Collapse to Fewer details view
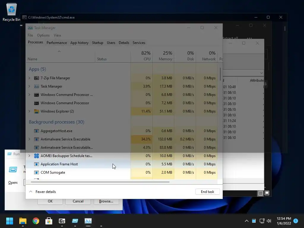The height and width of the screenshot is (228, 304). (42, 192)
